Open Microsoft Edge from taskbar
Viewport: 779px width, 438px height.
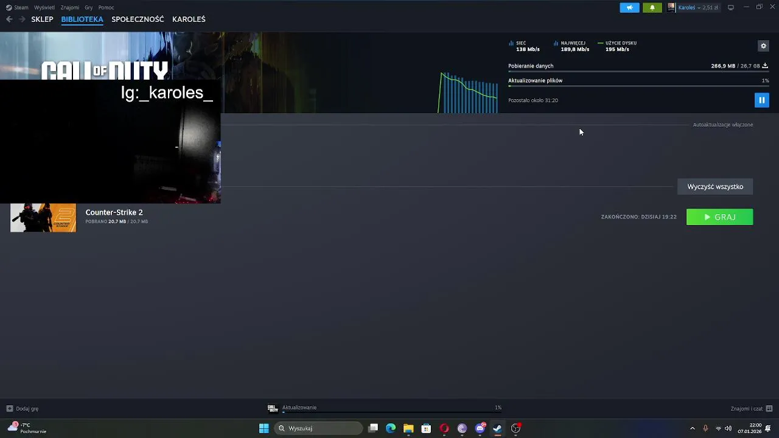(391, 428)
